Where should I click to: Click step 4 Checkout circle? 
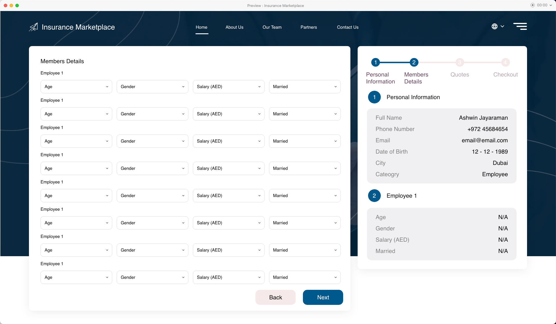pyautogui.click(x=505, y=62)
